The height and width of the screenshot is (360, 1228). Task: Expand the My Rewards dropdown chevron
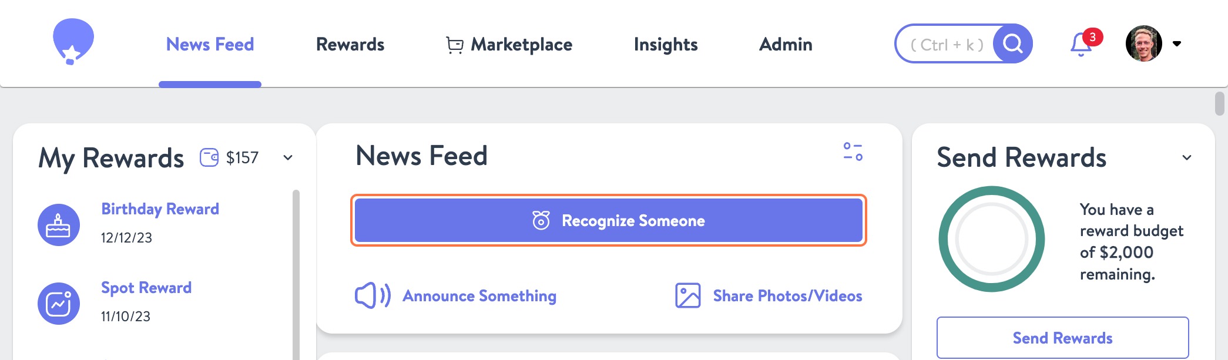pos(287,157)
